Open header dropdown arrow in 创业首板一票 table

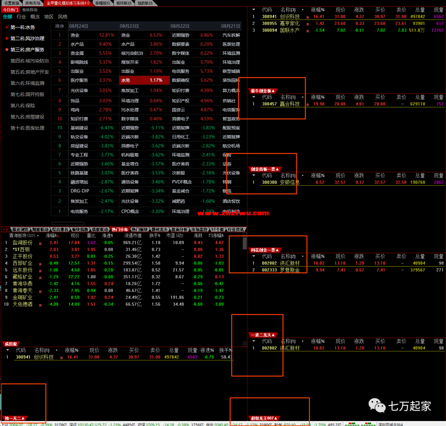(x=254, y=175)
